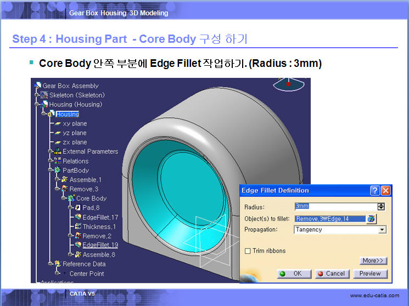Enable the Trim ribbons checkbox

tap(248, 251)
